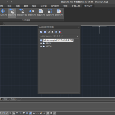Click the graduation cap layers icon in status bar
The width and height of the screenshot is (115, 115).
[x=24, y=113]
